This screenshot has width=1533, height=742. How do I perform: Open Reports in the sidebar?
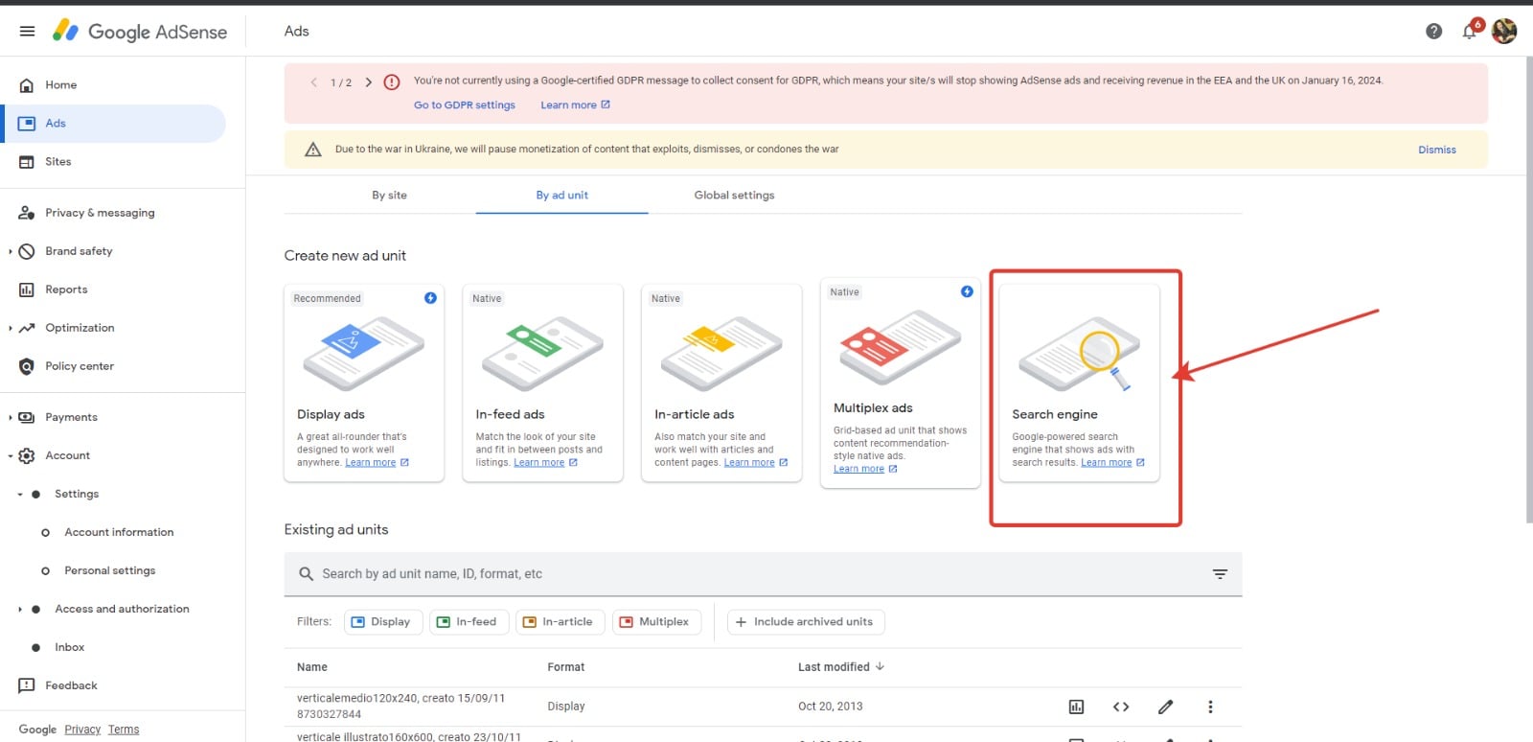tap(66, 290)
